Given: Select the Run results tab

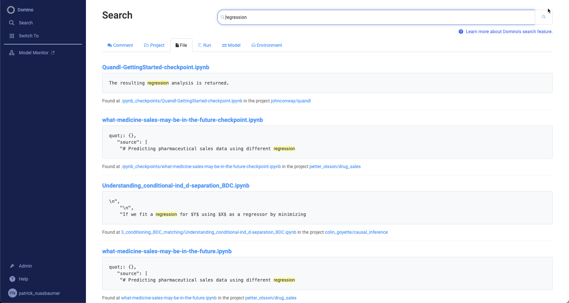Looking at the screenshot, I should click(204, 45).
